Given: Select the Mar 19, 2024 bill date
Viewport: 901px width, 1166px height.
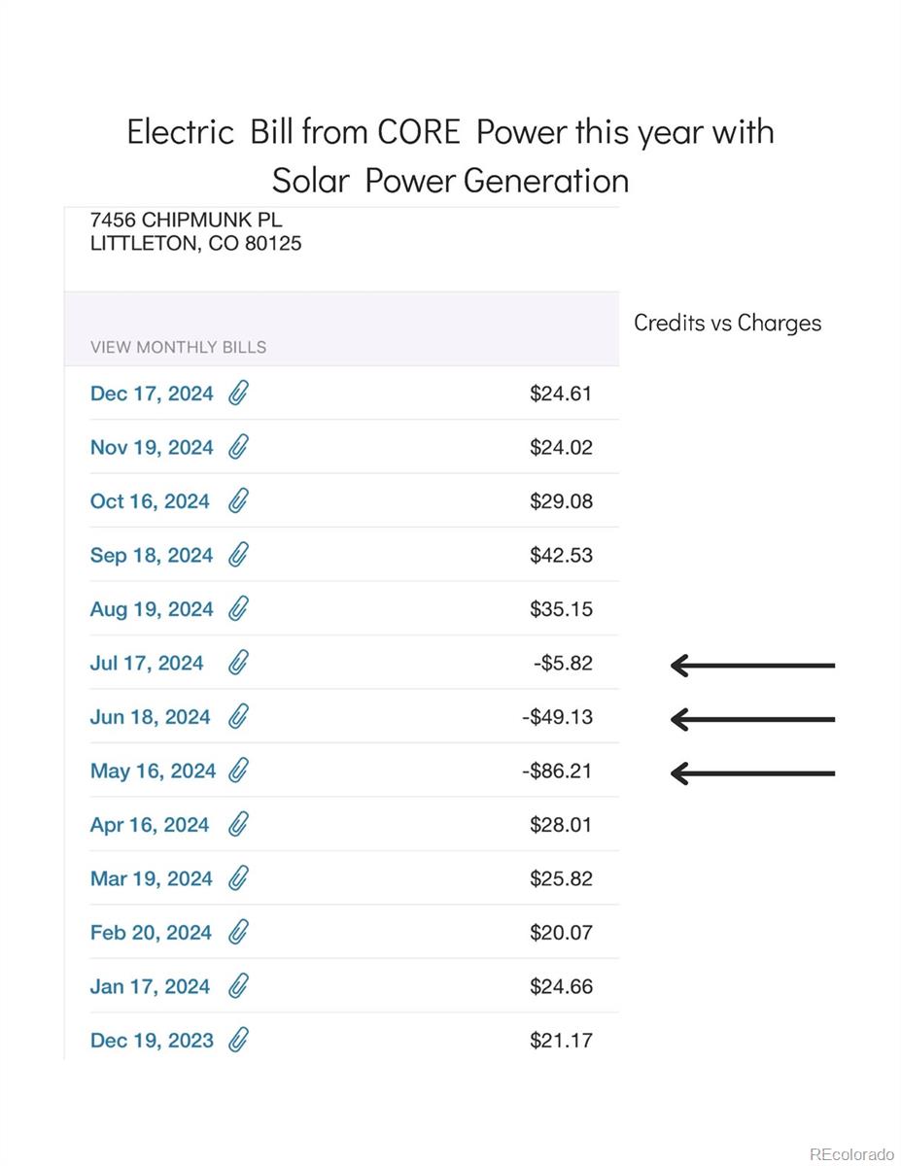Looking at the screenshot, I should click(150, 878).
